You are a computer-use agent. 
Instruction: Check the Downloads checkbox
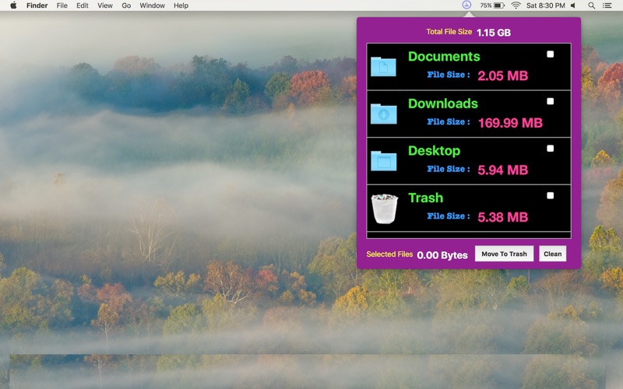pos(551,101)
